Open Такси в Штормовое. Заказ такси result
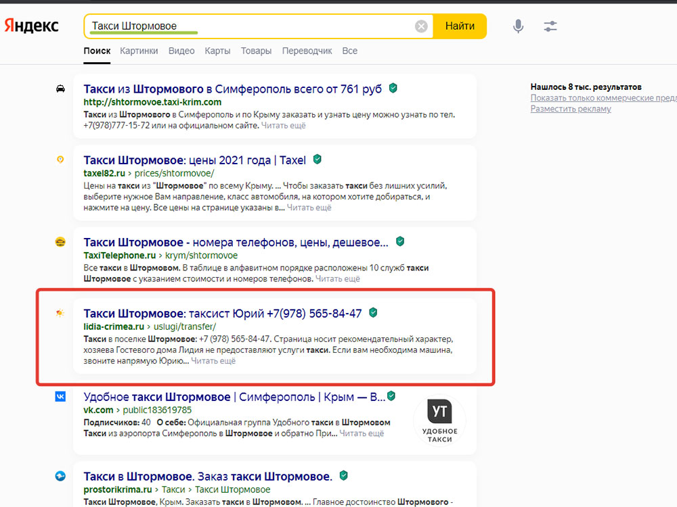The image size is (677, 507). pos(208,477)
